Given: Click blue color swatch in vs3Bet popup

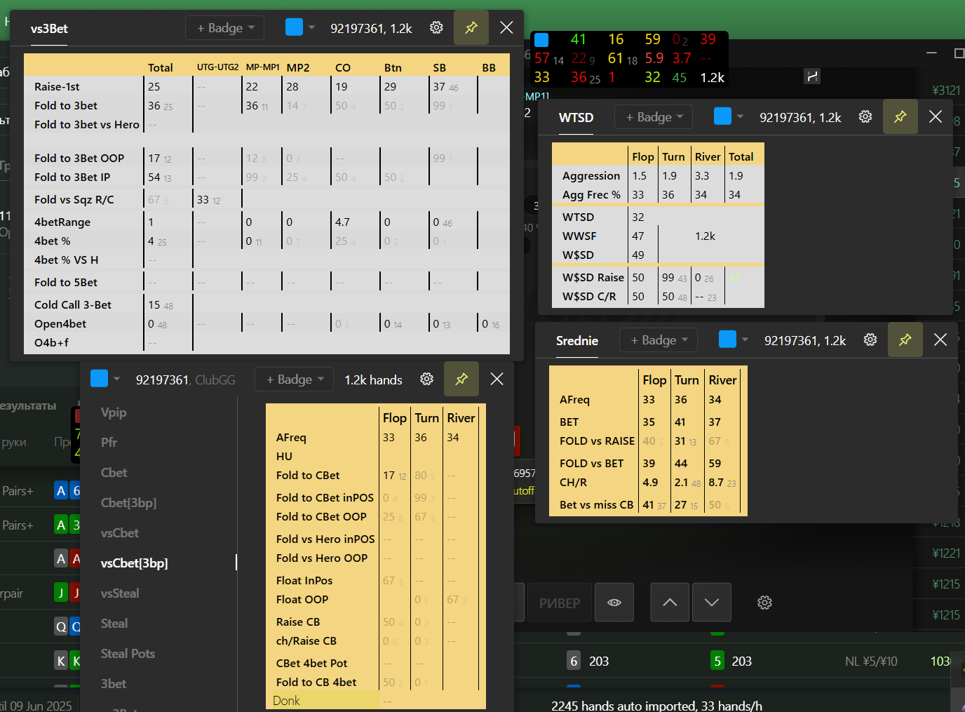Looking at the screenshot, I should pyautogui.click(x=295, y=27).
